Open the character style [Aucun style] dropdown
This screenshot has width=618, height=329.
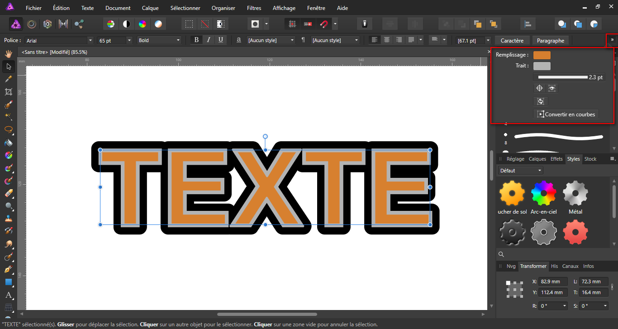point(271,40)
